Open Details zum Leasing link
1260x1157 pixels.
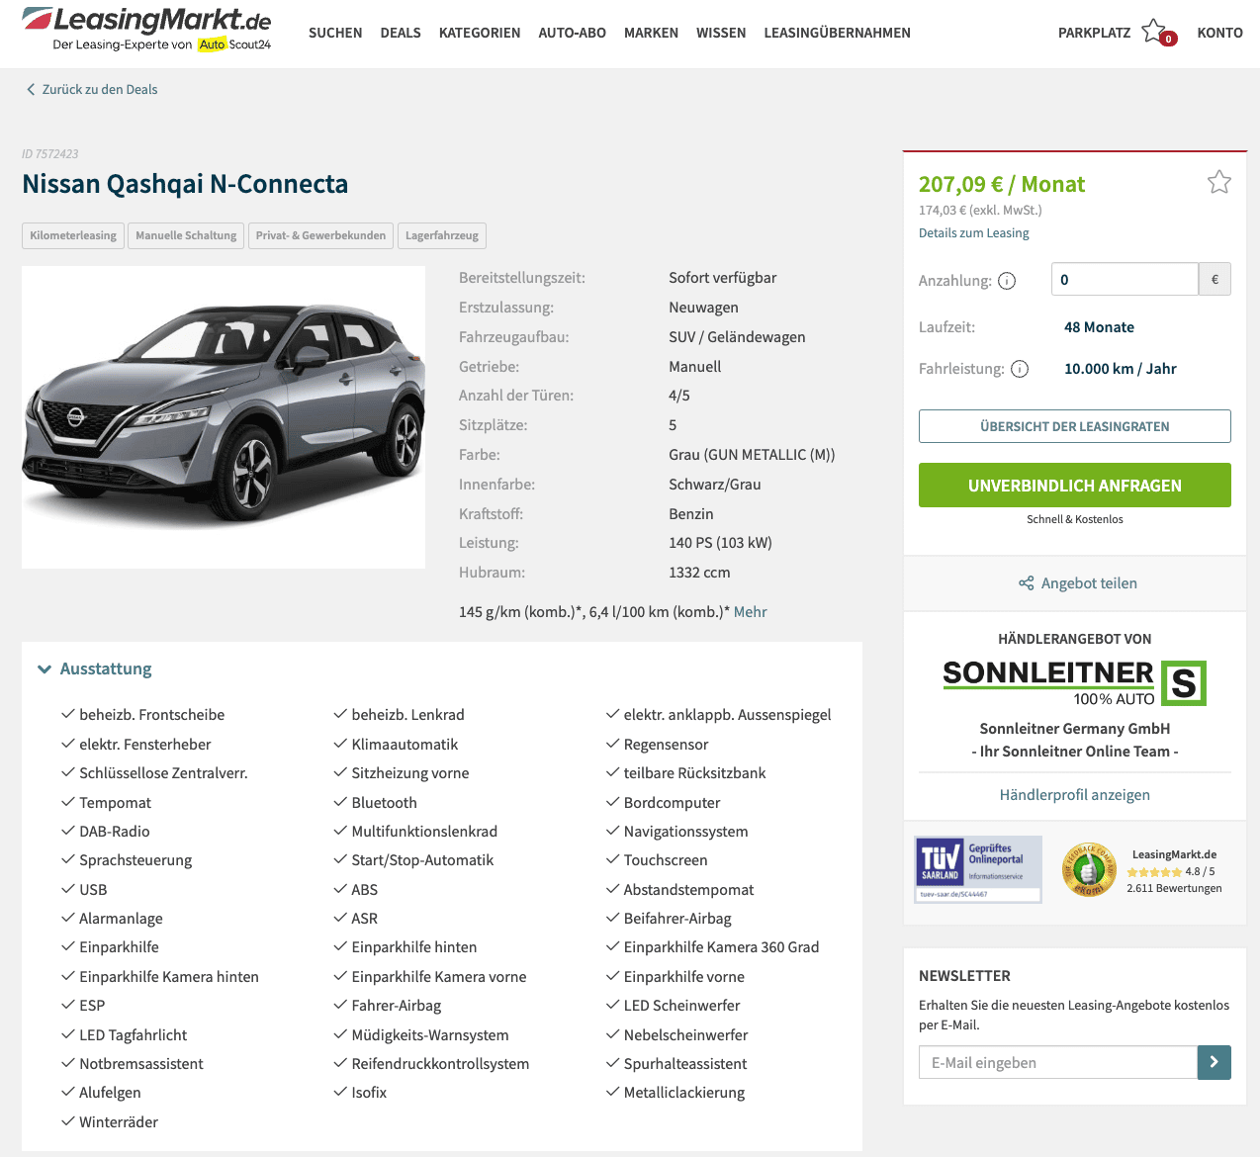(x=974, y=233)
